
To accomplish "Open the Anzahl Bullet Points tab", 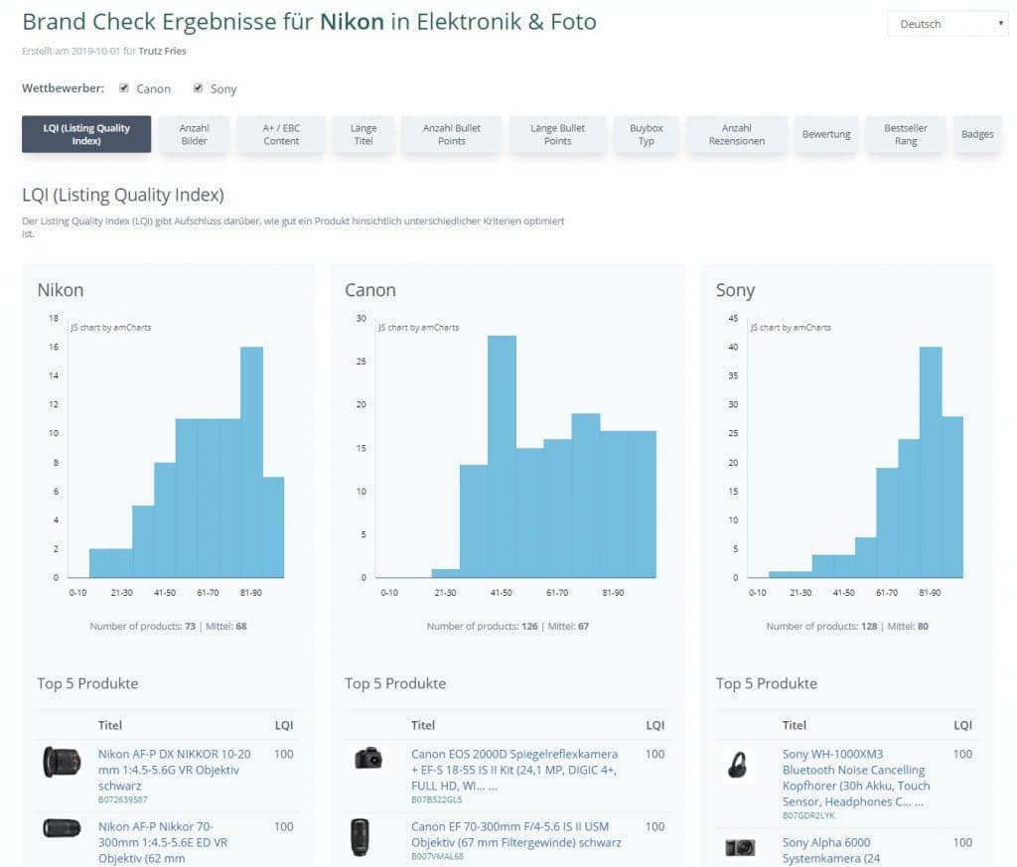I will [452, 134].
